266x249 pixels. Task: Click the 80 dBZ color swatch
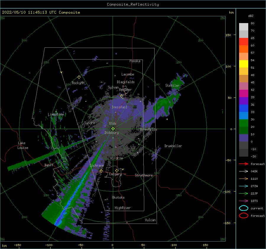pos(244,27)
